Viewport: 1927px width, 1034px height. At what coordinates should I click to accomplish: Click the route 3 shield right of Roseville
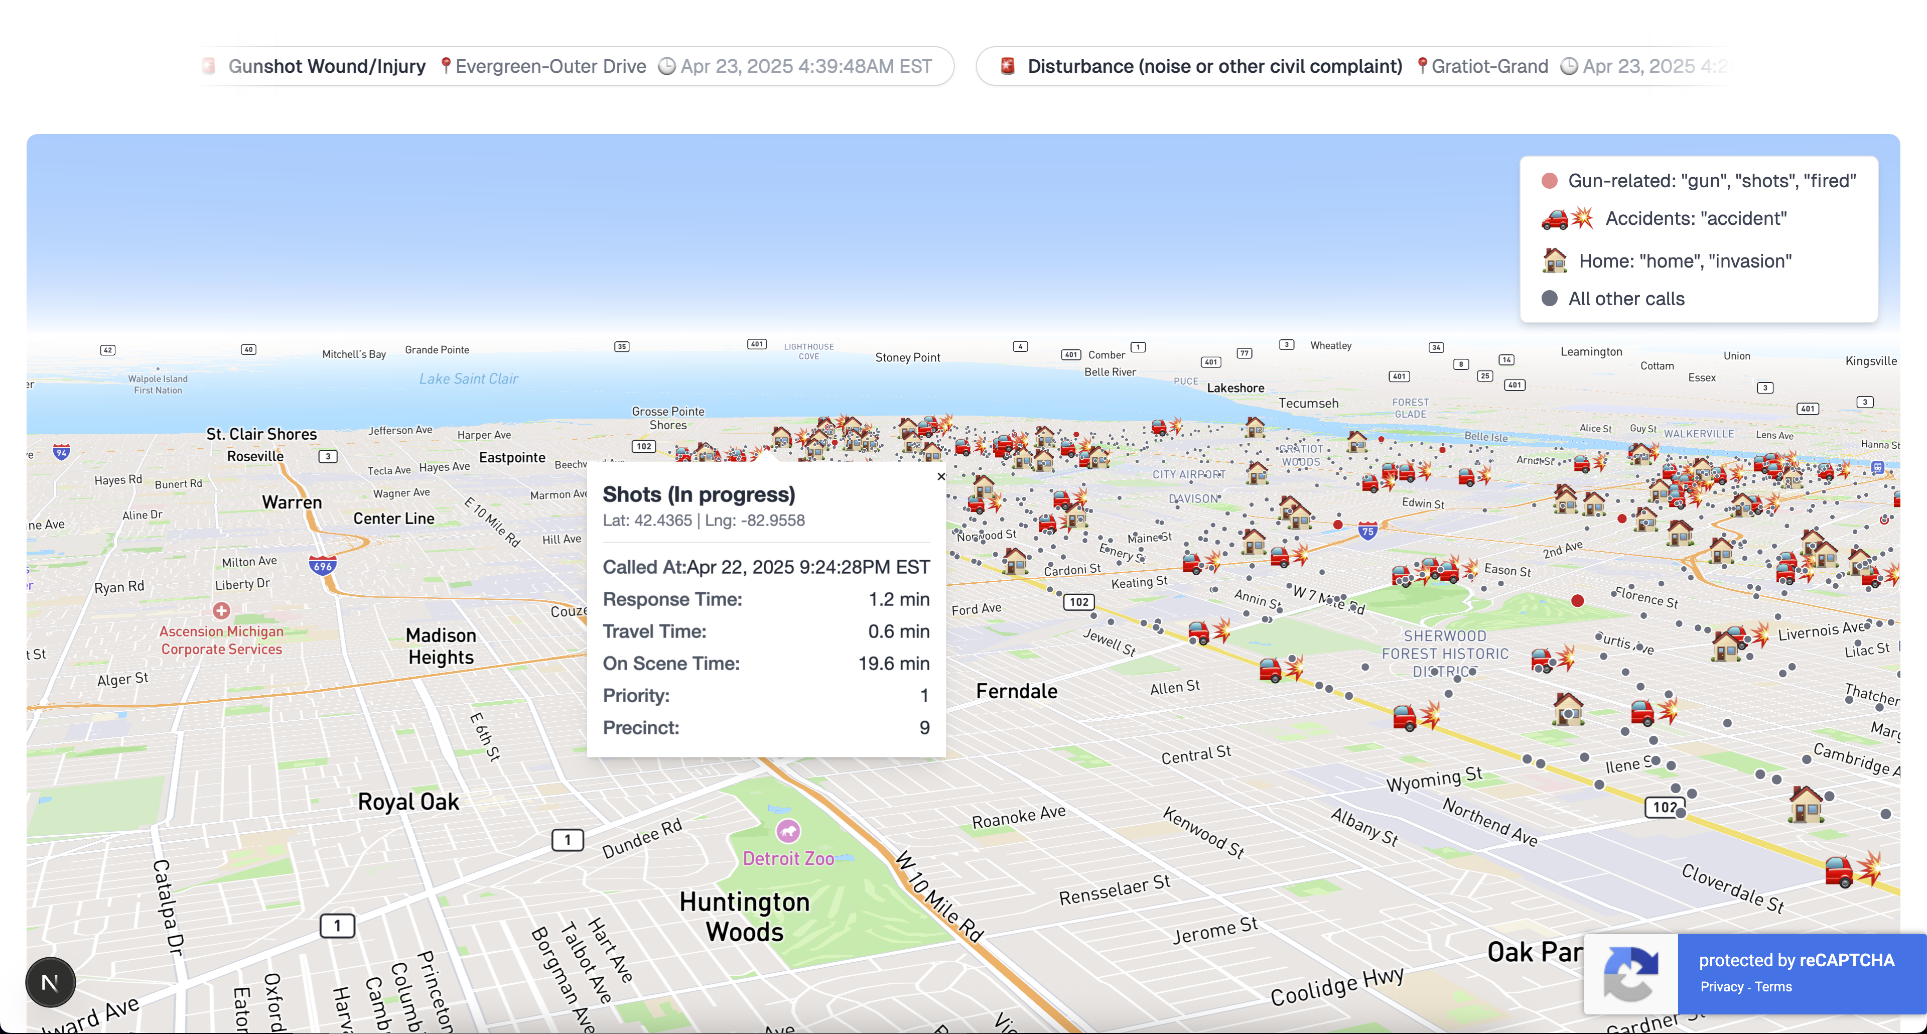pos(328,456)
